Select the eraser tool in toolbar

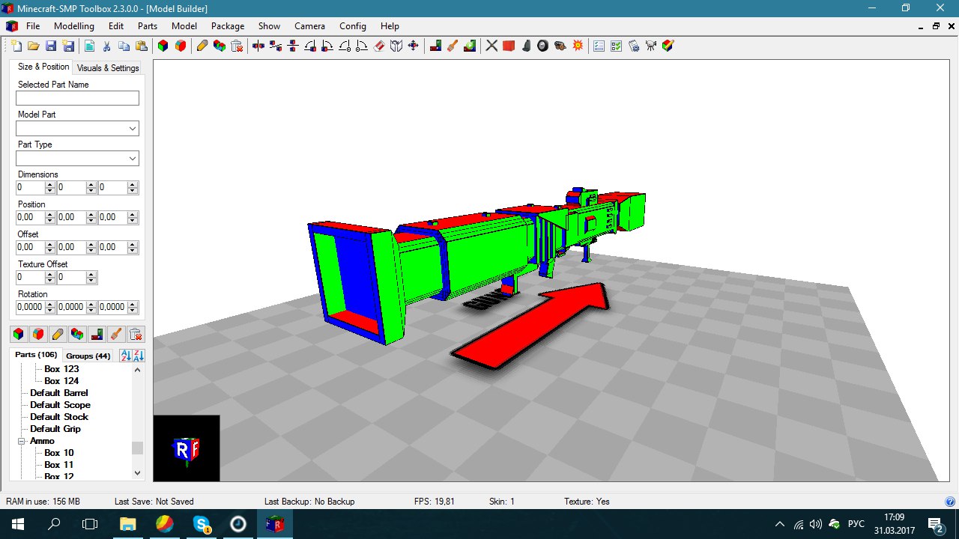[378, 46]
